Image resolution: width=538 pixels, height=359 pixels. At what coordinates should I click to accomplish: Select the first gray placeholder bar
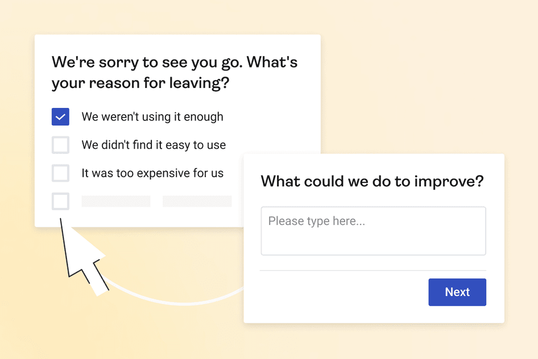pyautogui.click(x=116, y=201)
